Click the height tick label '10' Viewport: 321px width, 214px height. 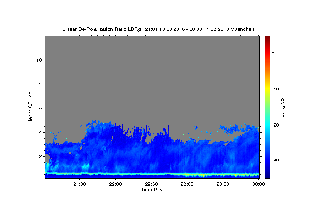[x=39, y=60]
